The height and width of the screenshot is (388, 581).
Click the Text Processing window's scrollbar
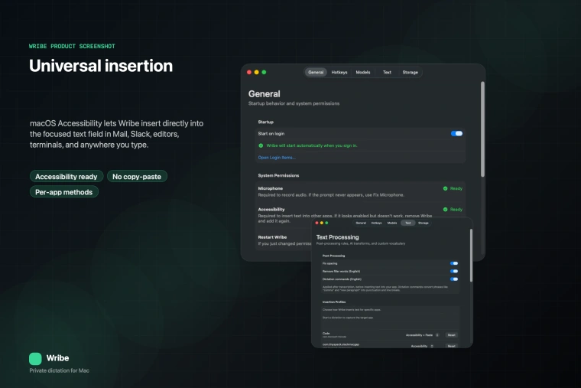pyautogui.click(x=471, y=256)
